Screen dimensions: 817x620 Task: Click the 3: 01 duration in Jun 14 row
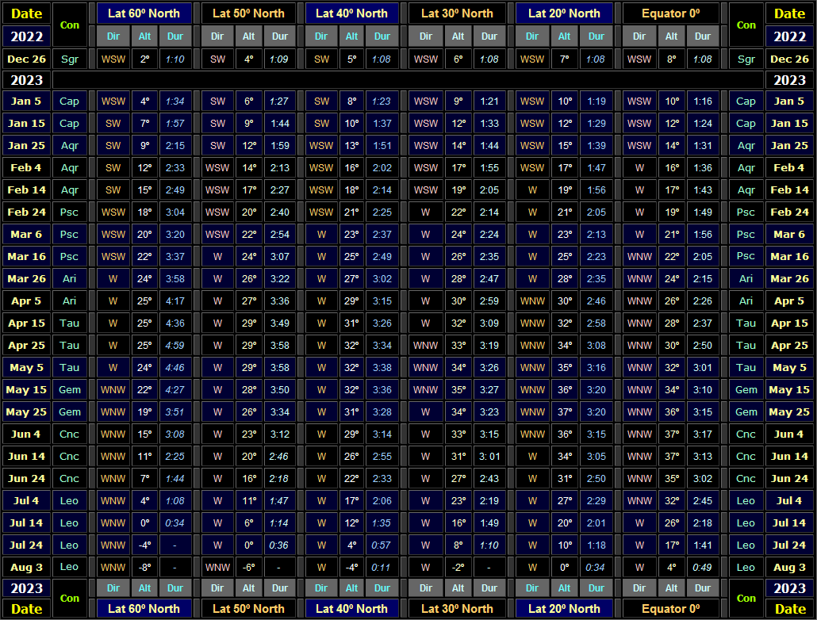pos(489,456)
